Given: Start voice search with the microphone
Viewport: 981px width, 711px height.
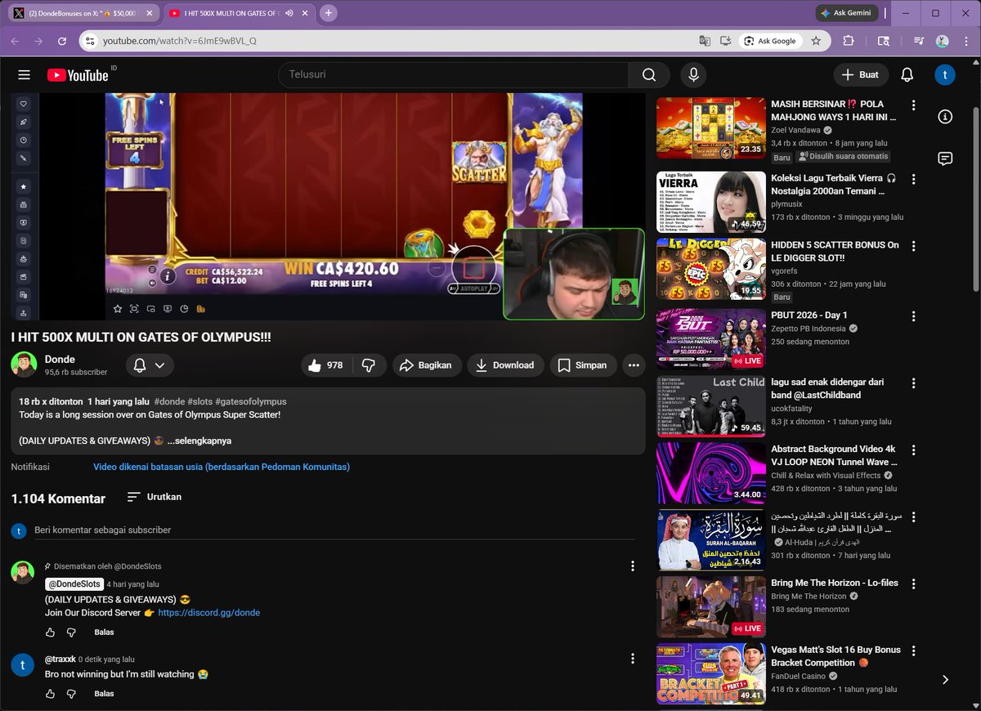Looking at the screenshot, I should [694, 74].
